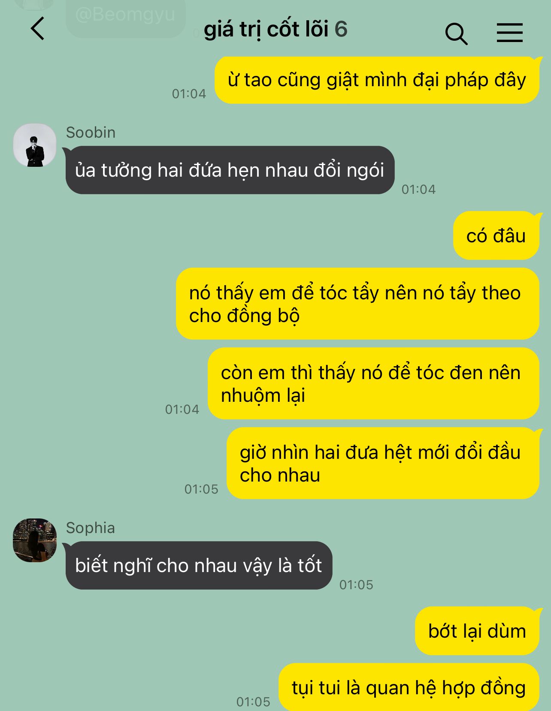Open the chat search magnifier icon
Viewport: 551px width, 711px height.
(x=456, y=33)
